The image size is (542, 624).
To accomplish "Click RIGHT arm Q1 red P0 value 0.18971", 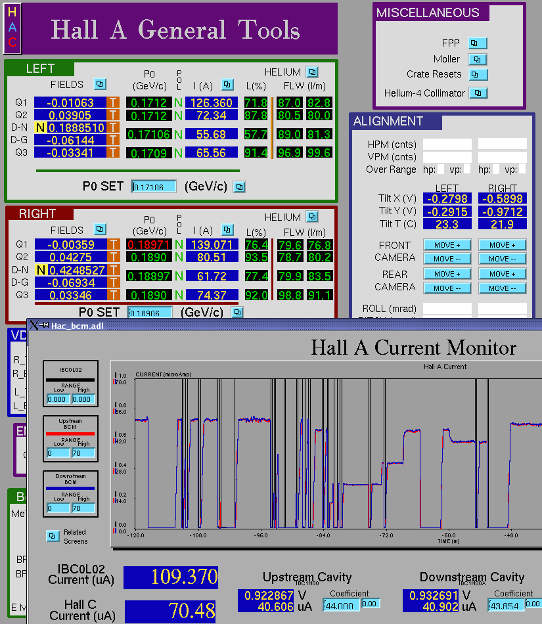I will (x=149, y=244).
